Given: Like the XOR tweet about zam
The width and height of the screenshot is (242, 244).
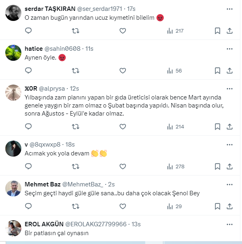Looking at the screenshot, I should (123, 126).
